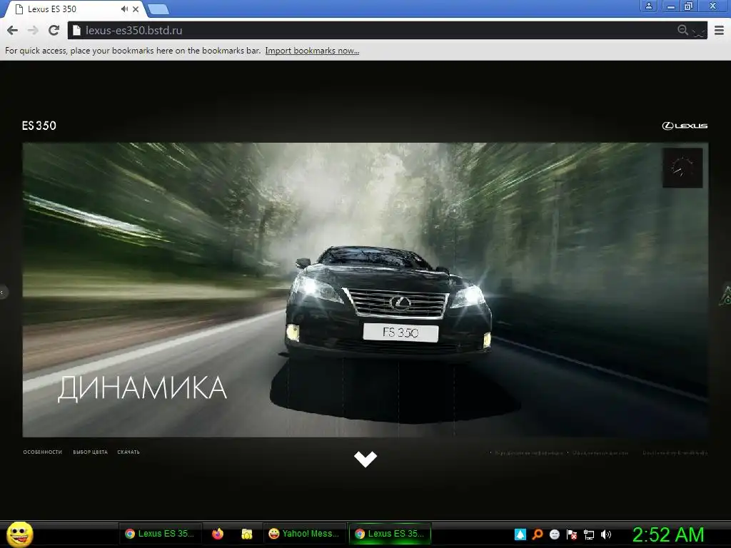Click the left side previous-slide arrow
This screenshot has width=731, height=548.
[x=4, y=293]
